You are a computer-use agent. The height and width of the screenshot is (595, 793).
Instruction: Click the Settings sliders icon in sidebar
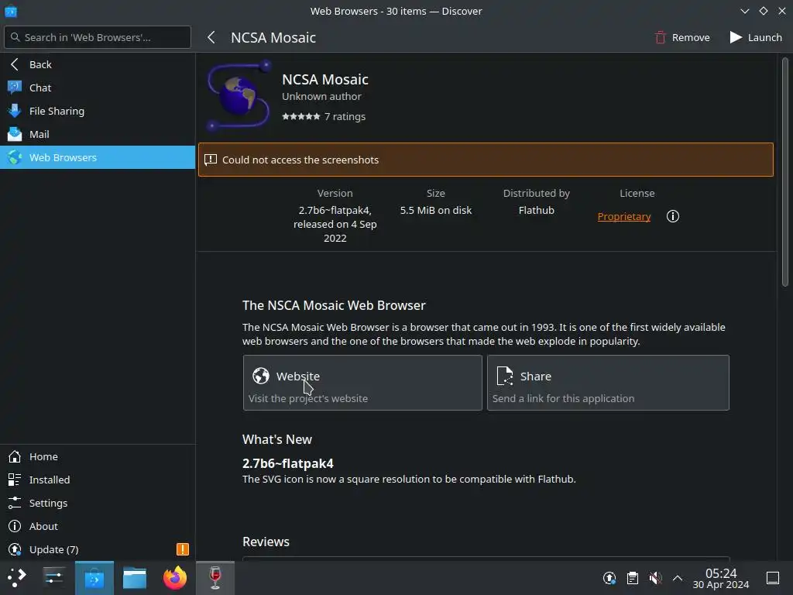(15, 503)
